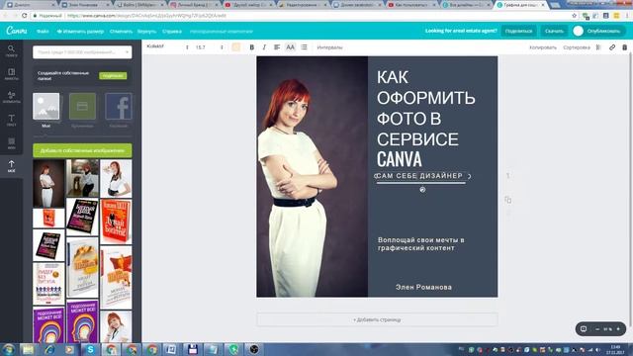Image resolution: width=633 pixels, height=356 pixels.
Task: Open the text color swatch
Action: pyautogui.click(x=236, y=47)
